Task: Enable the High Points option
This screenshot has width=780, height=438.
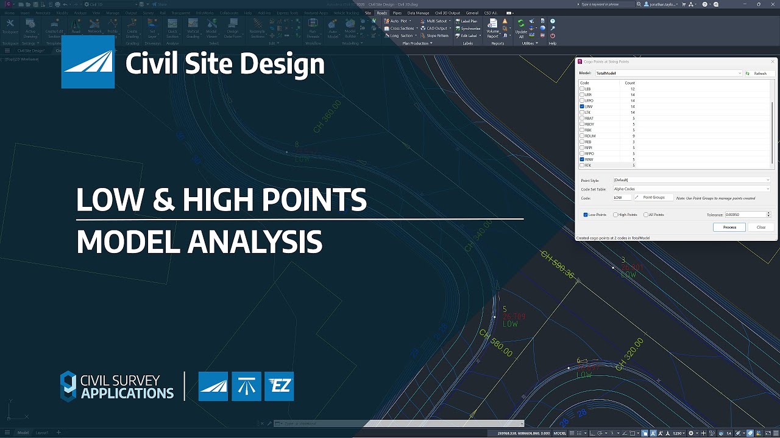Action: (615, 215)
